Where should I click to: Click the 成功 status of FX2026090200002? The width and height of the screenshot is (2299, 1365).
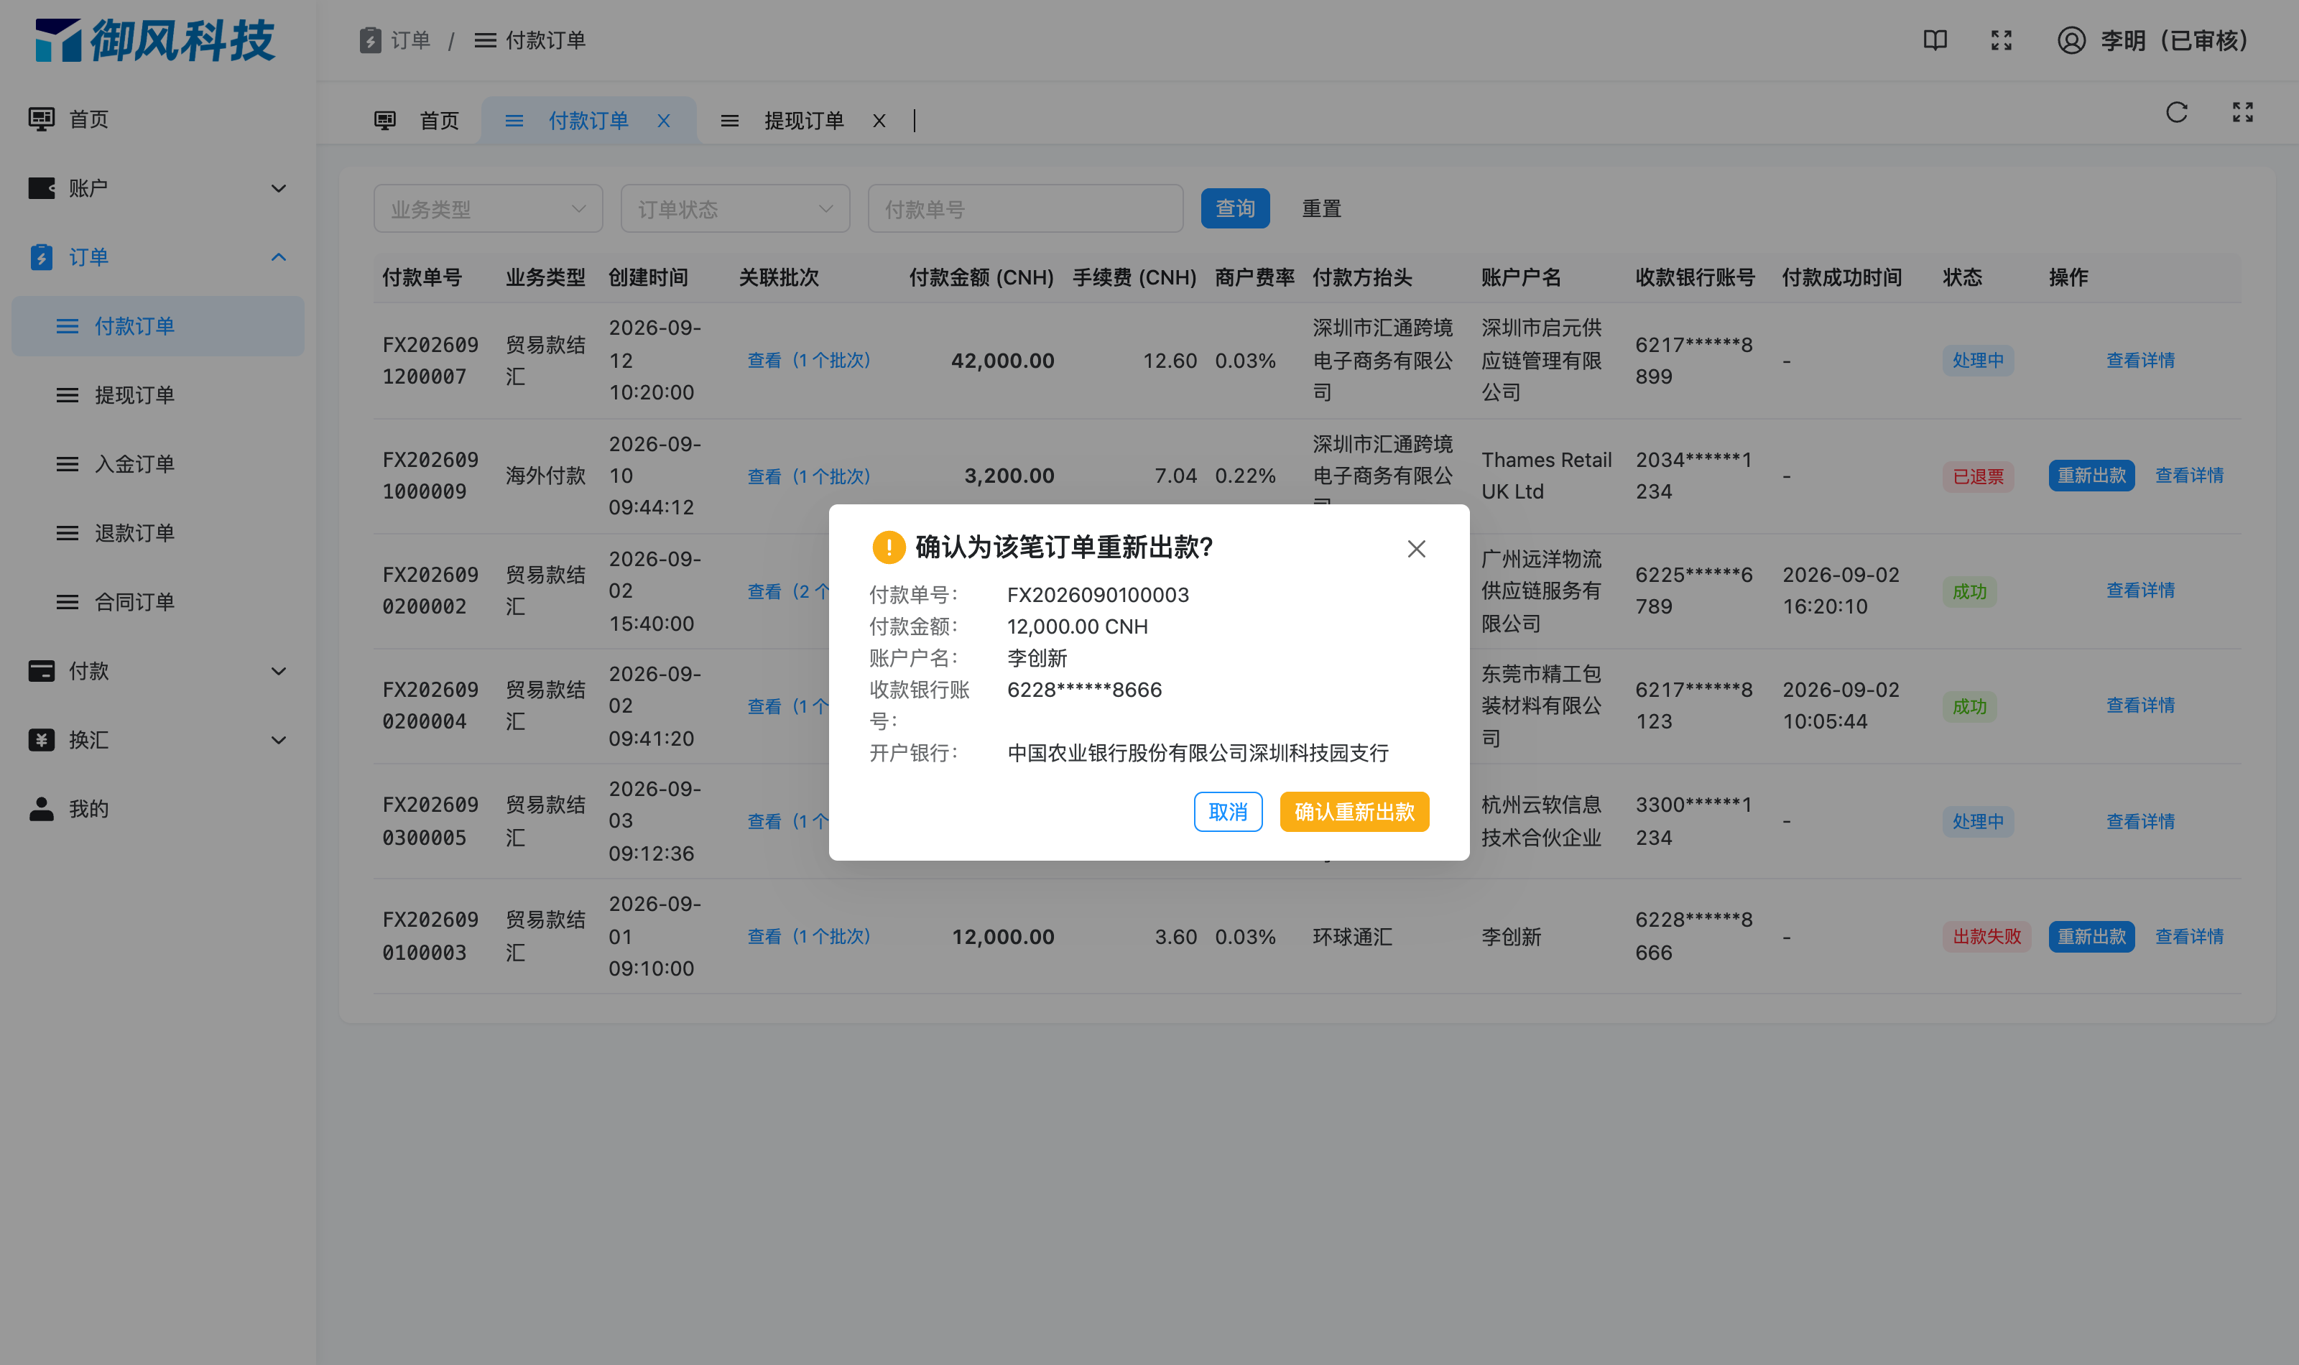click(x=1970, y=591)
